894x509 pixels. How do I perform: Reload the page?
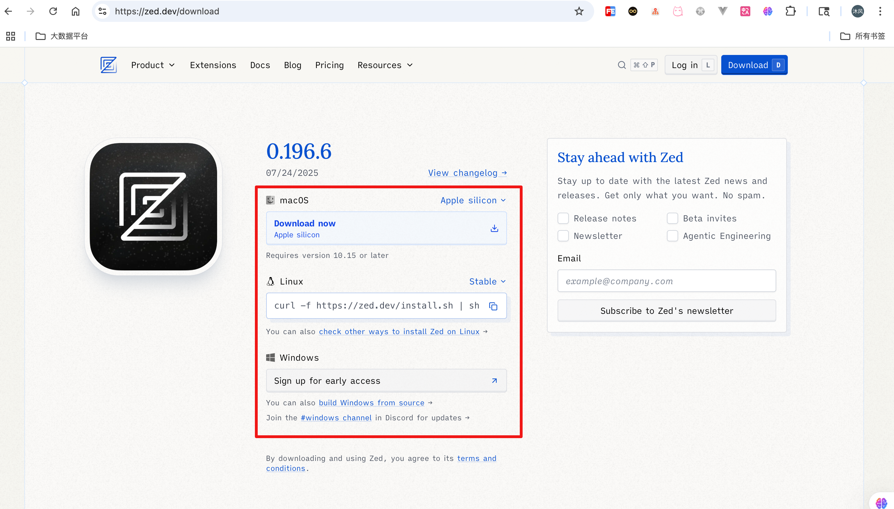click(53, 11)
